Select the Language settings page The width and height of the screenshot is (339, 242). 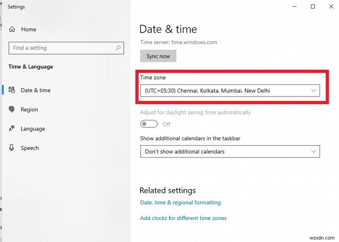(x=33, y=129)
